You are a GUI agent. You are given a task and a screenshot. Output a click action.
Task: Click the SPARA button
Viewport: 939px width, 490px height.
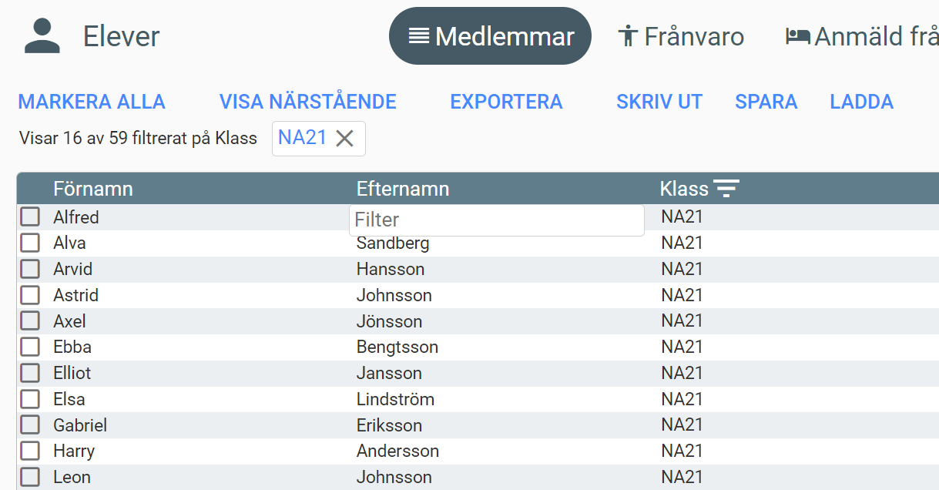pyautogui.click(x=766, y=102)
